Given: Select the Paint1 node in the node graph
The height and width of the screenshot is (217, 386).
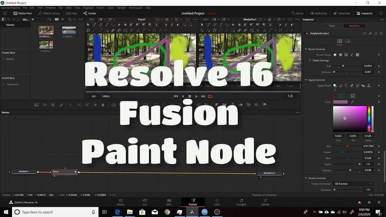Looking at the screenshot, I should point(65,171).
